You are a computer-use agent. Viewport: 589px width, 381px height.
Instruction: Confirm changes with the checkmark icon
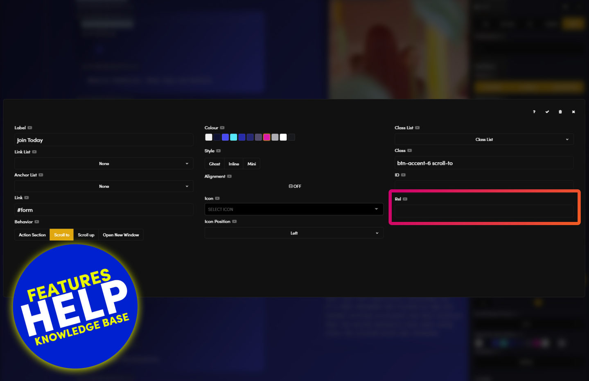(x=547, y=112)
